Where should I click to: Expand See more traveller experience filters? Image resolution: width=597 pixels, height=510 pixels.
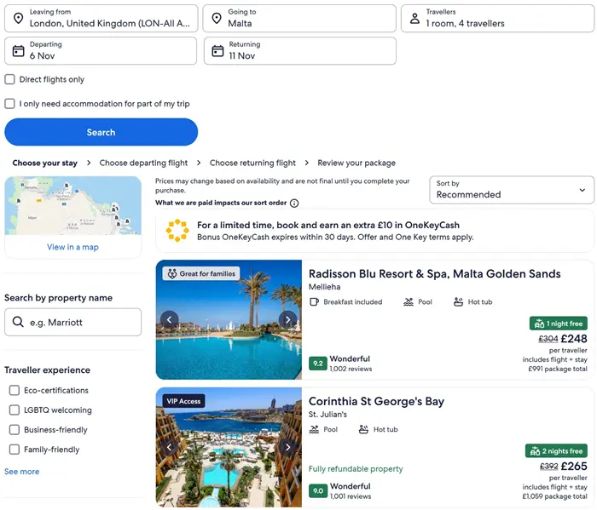tap(22, 472)
